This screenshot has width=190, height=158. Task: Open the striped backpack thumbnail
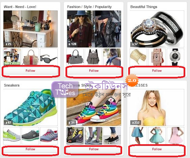click(93, 57)
